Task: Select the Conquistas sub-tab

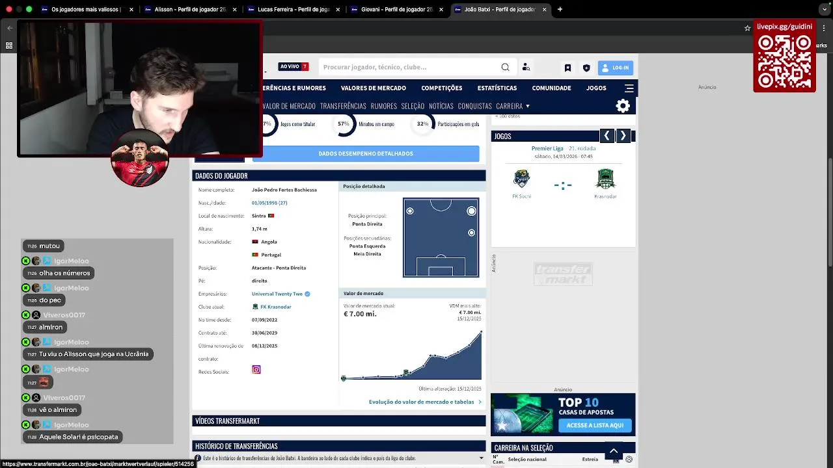Action: click(474, 106)
